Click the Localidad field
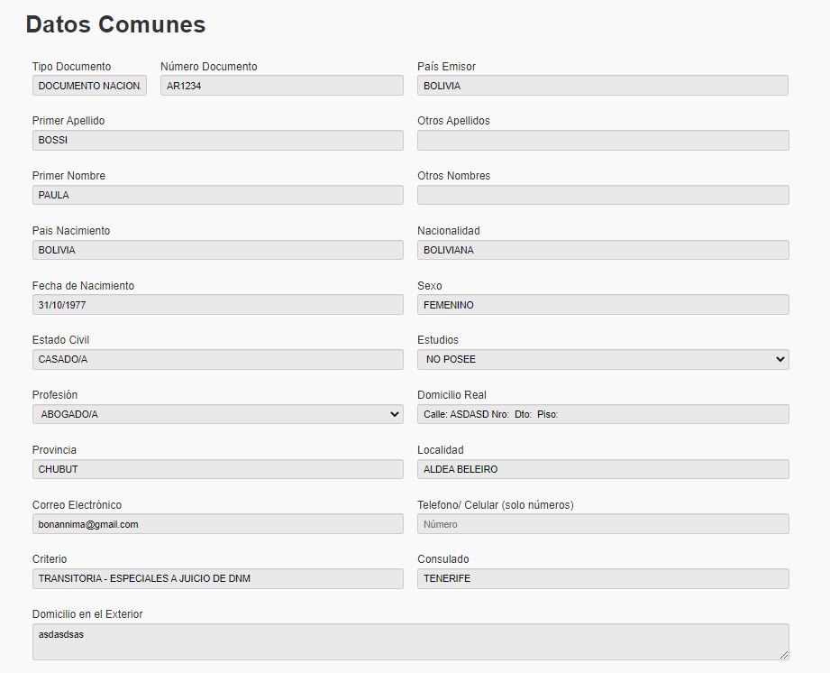 click(602, 469)
